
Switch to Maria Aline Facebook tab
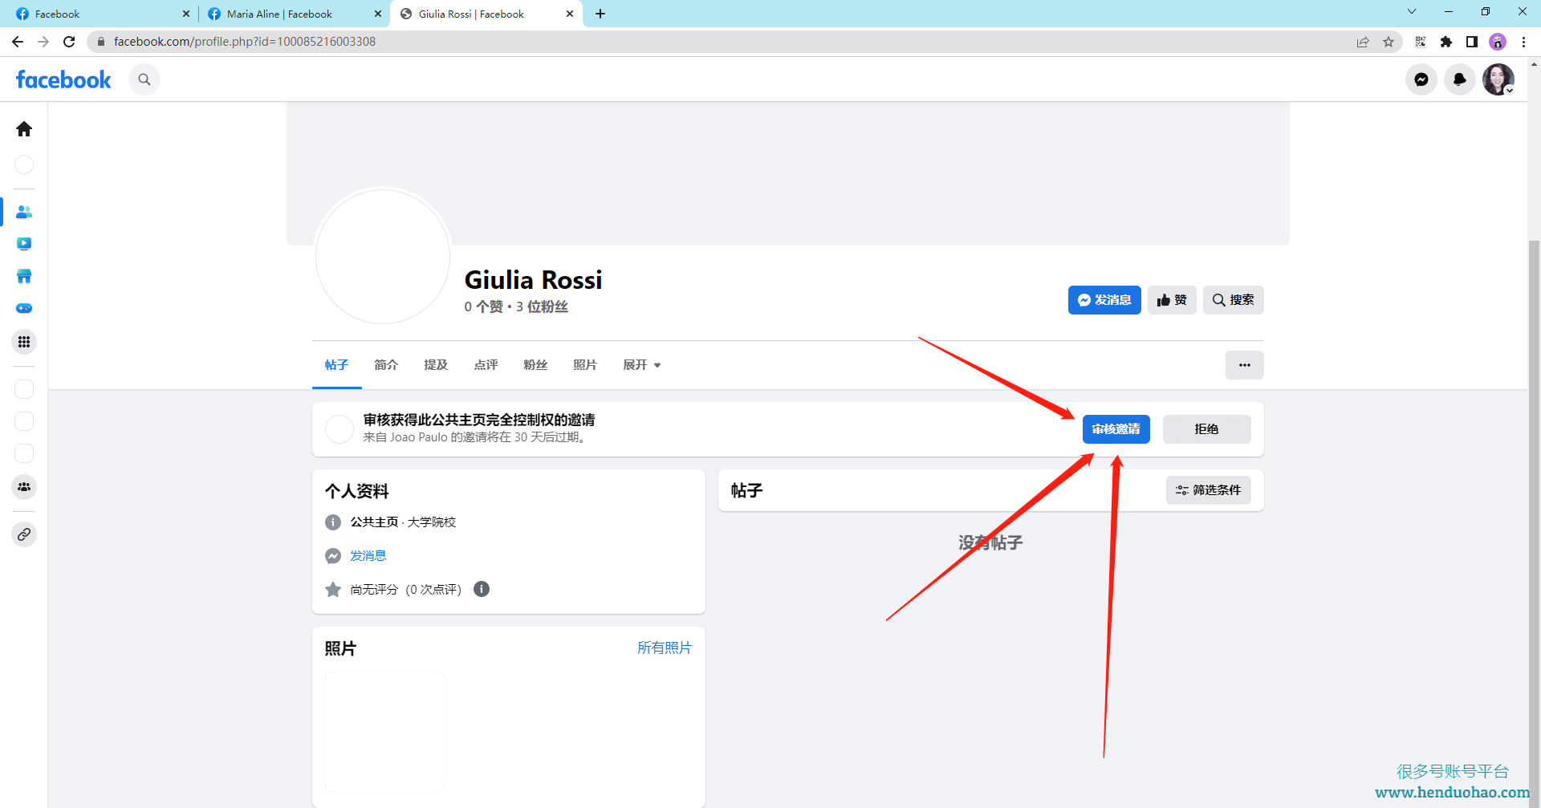click(x=293, y=14)
